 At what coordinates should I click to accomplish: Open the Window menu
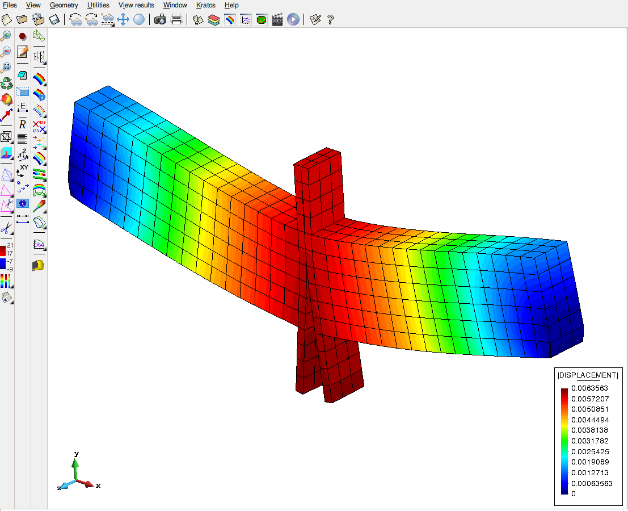pyautogui.click(x=175, y=5)
